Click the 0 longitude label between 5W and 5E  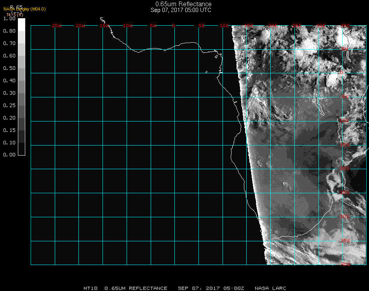[174, 26]
